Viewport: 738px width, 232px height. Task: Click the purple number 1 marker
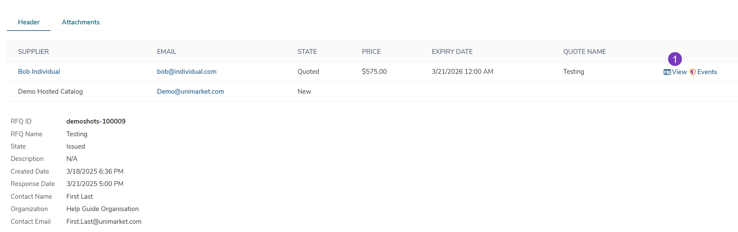click(675, 59)
